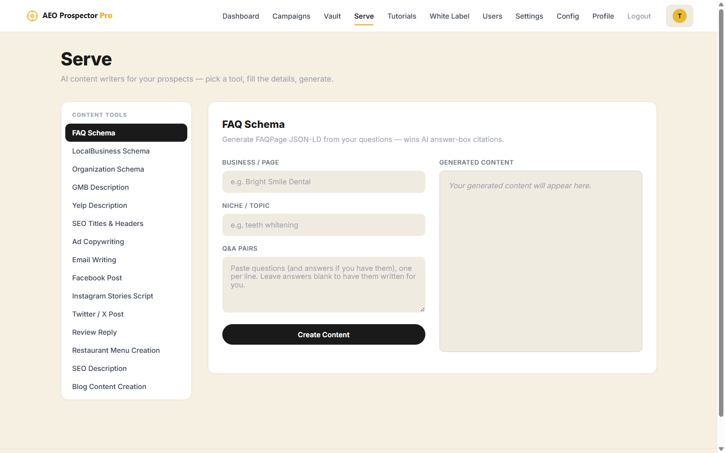Go to Dashboard in top navigation
The width and height of the screenshot is (725, 453).
[241, 16]
